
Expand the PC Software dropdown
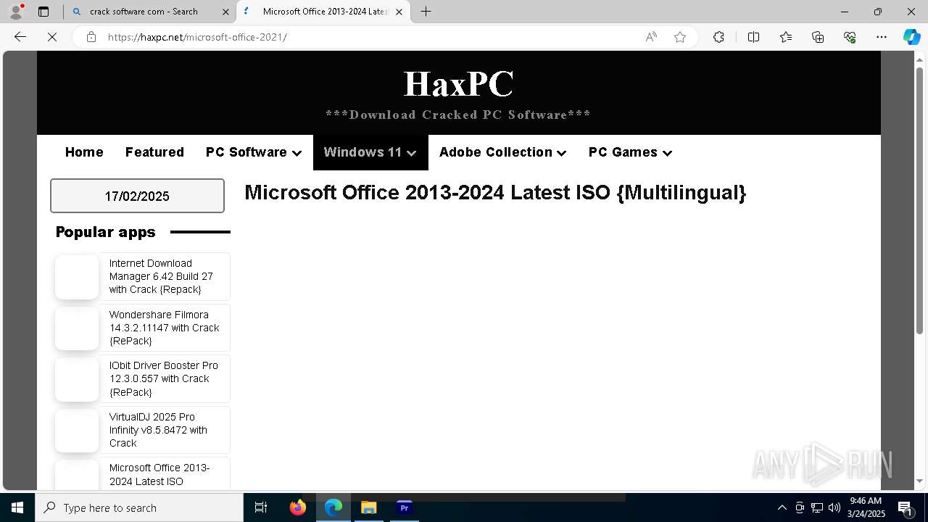(x=254, y=152)
